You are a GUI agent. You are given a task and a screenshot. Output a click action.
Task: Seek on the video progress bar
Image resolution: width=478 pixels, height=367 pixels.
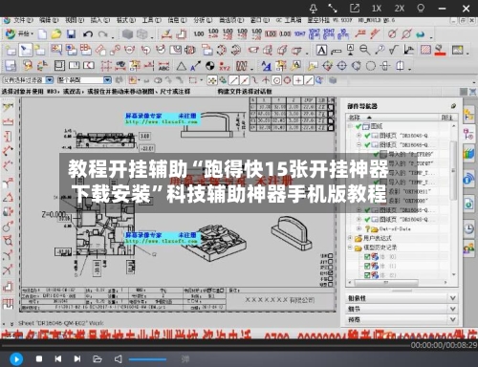tap(206, 345)
